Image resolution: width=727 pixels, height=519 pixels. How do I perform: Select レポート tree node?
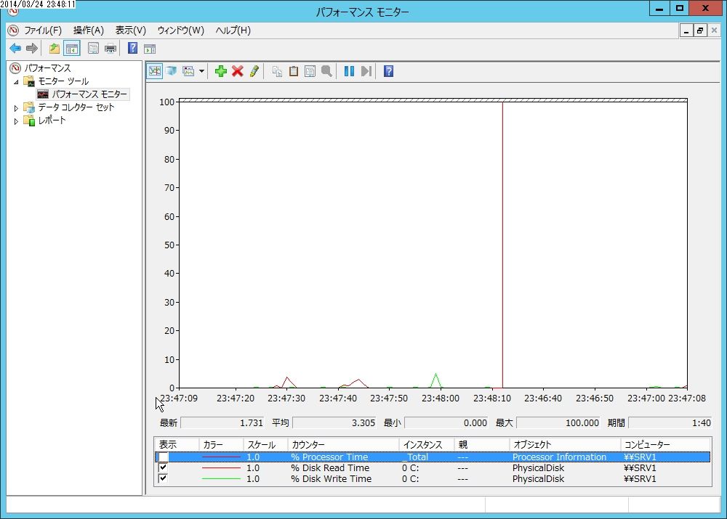click(x=52, y=120)
